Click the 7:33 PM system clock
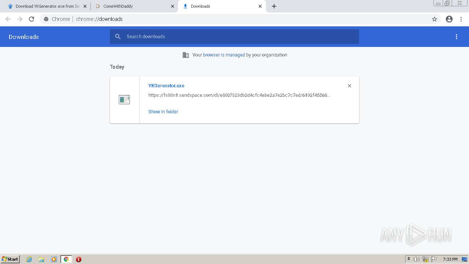The height and width of the screenshot is (264, 469). point(450,259)
